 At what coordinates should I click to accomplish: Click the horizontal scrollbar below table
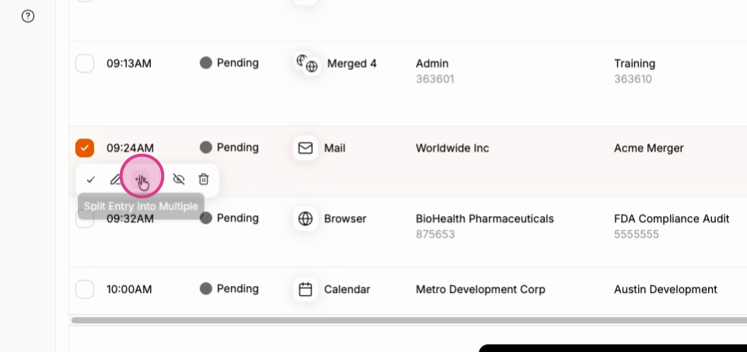409,320
